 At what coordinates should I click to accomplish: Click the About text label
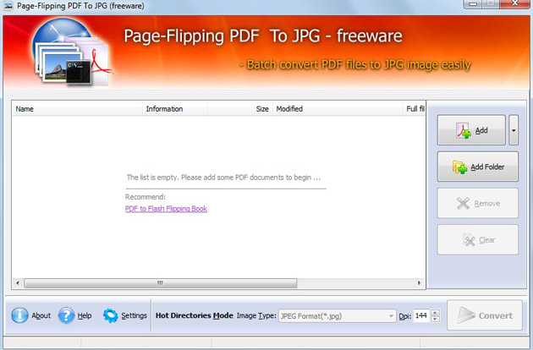[41, 315]
